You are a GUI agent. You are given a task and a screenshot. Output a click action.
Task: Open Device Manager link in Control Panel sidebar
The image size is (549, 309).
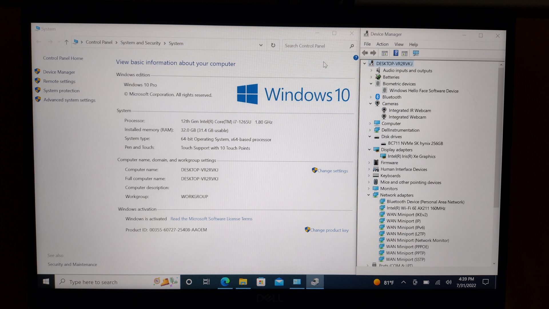[59, 72]
